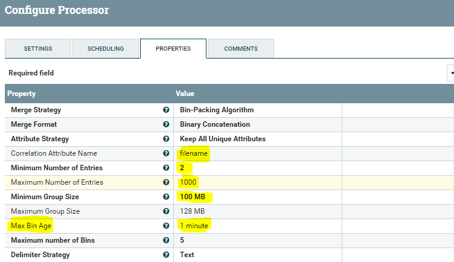Edit the Correlation Attribute Name value filename
Viewport: 454px width, 262px height.
(194, 154)
